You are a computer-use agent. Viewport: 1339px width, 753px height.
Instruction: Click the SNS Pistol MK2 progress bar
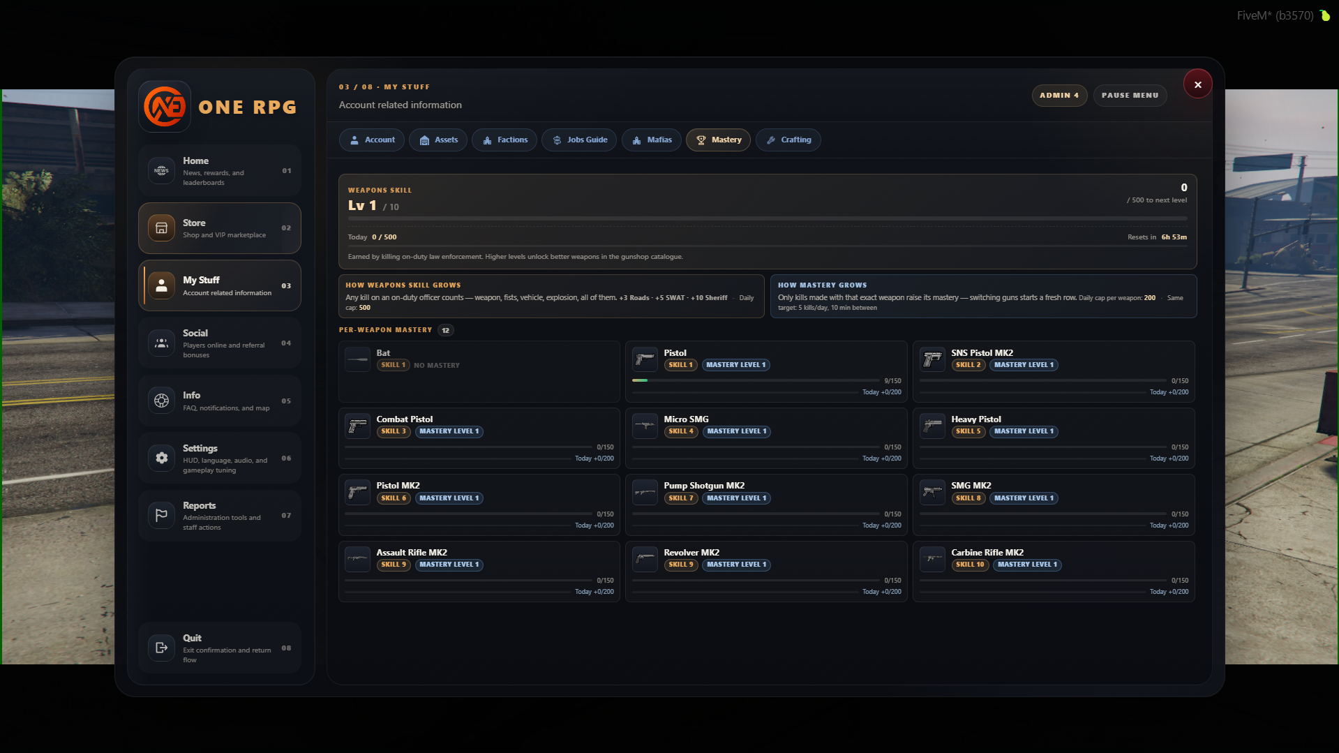1043,380
